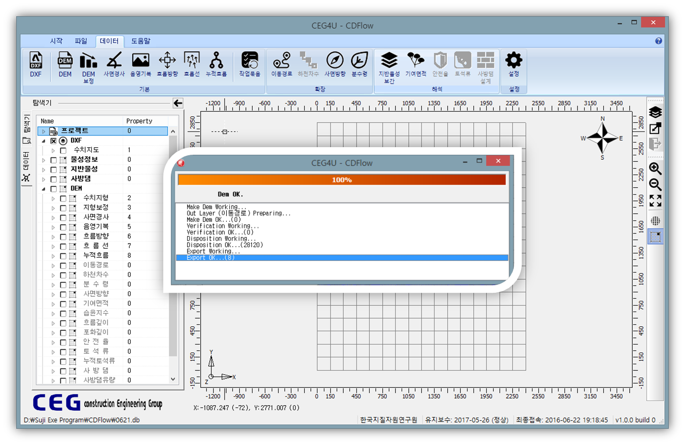685x445 pixels.
Task: Expand the 프로젝트 tree node
Action: point(44,131)
